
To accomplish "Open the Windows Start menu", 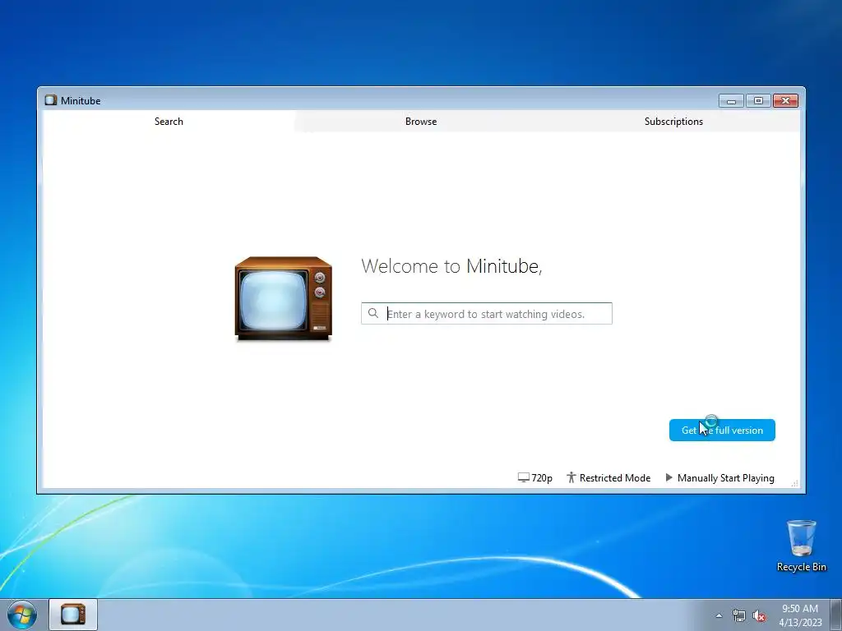I will [22, 615].
